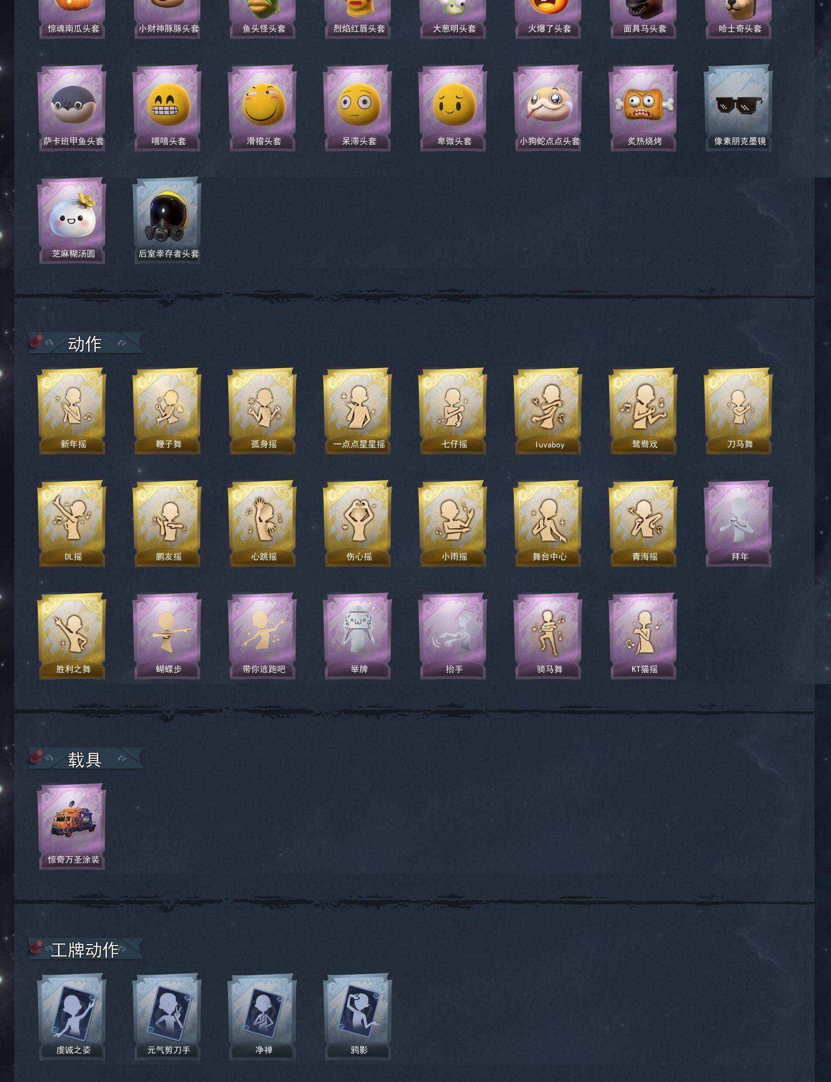Pick the 拜年 purple action card
The height and width of the screenshot is (1082, 831).
click(x=738, y=524)
